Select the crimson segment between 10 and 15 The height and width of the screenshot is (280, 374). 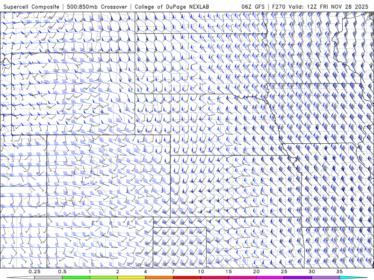[x=215, y=278]
